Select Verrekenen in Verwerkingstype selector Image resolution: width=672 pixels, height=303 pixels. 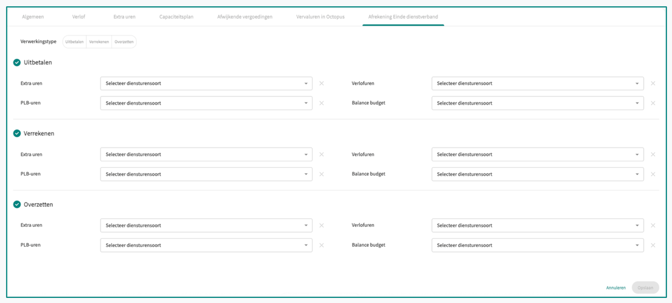[x=99, y=42]
